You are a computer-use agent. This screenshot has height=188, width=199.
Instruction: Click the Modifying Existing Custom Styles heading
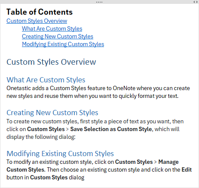(x=60, y=154)
